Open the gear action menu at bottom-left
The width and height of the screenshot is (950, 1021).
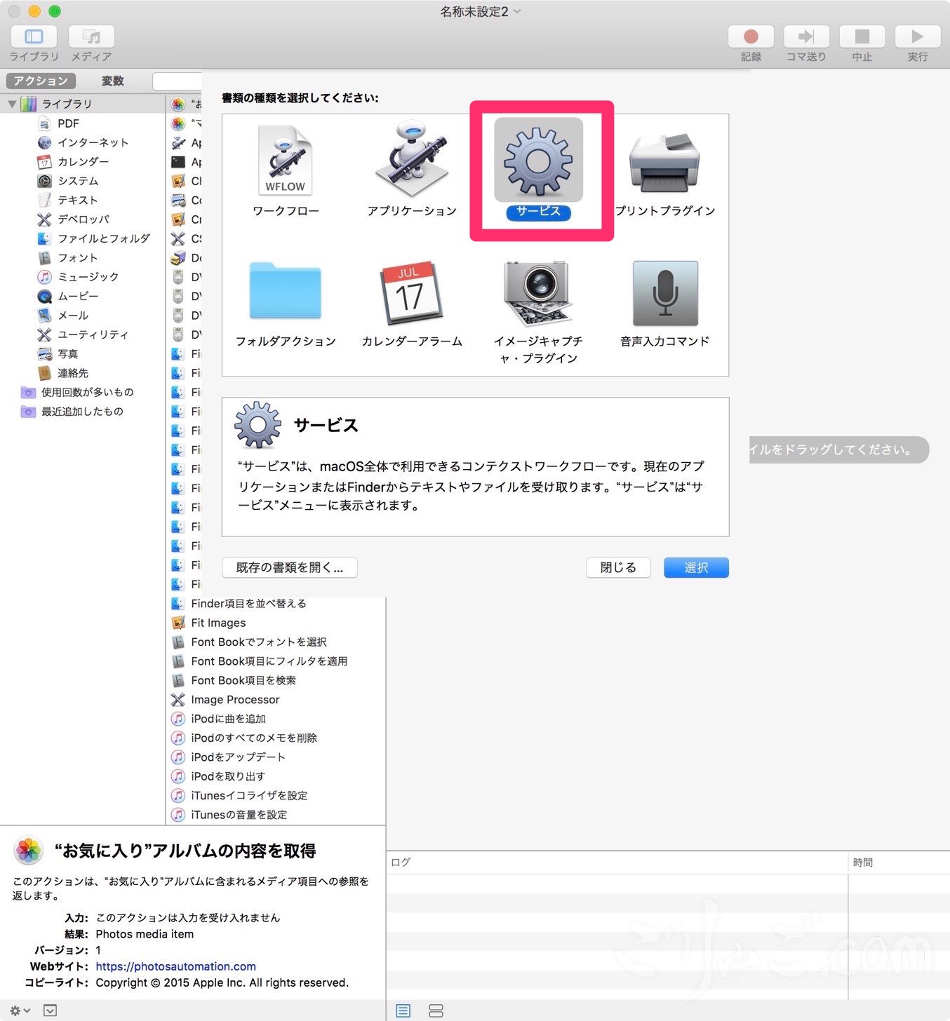pyautogui.click(x=19, y=1010)
